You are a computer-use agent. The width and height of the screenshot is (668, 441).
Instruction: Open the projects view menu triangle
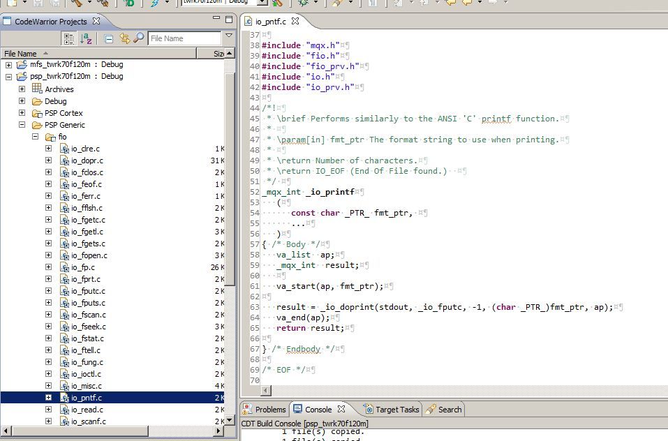229,36
